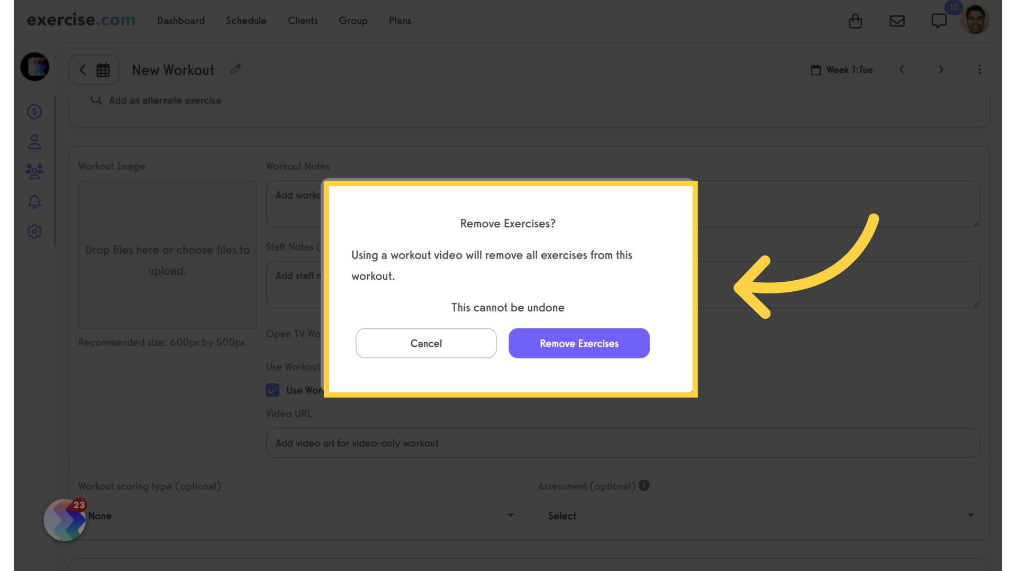The image size is (1016, 571).
Task: Click the three-dot overflow menu button
Action: [x=979, y=69]
